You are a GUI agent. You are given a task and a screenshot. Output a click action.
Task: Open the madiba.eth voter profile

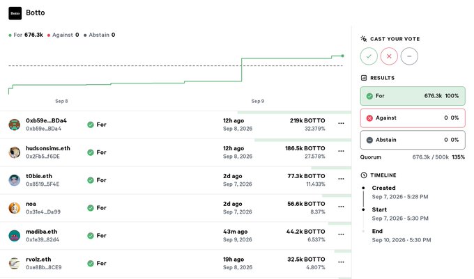pyautogui.click(x=41, y=232)
